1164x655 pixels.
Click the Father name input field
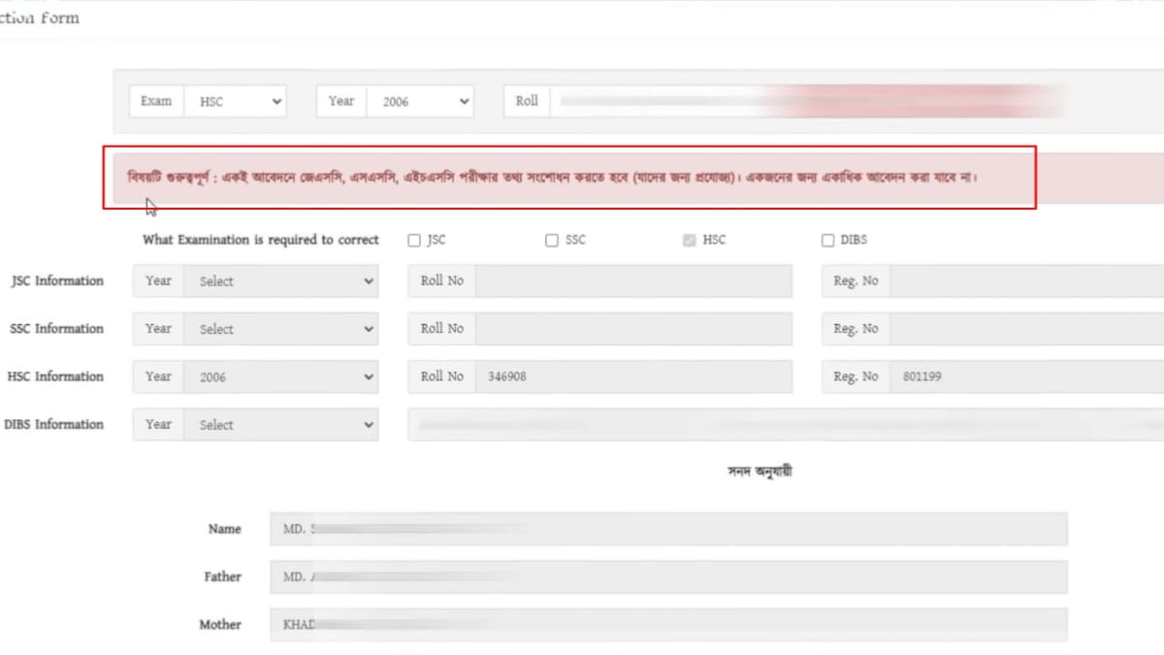[668, 577]
